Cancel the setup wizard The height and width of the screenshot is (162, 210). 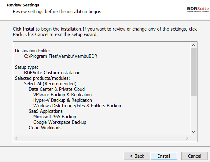194,156
